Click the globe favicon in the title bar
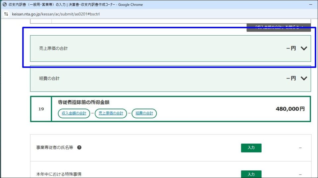The width and height of the screenshot is (318, 178). [5, 5]
